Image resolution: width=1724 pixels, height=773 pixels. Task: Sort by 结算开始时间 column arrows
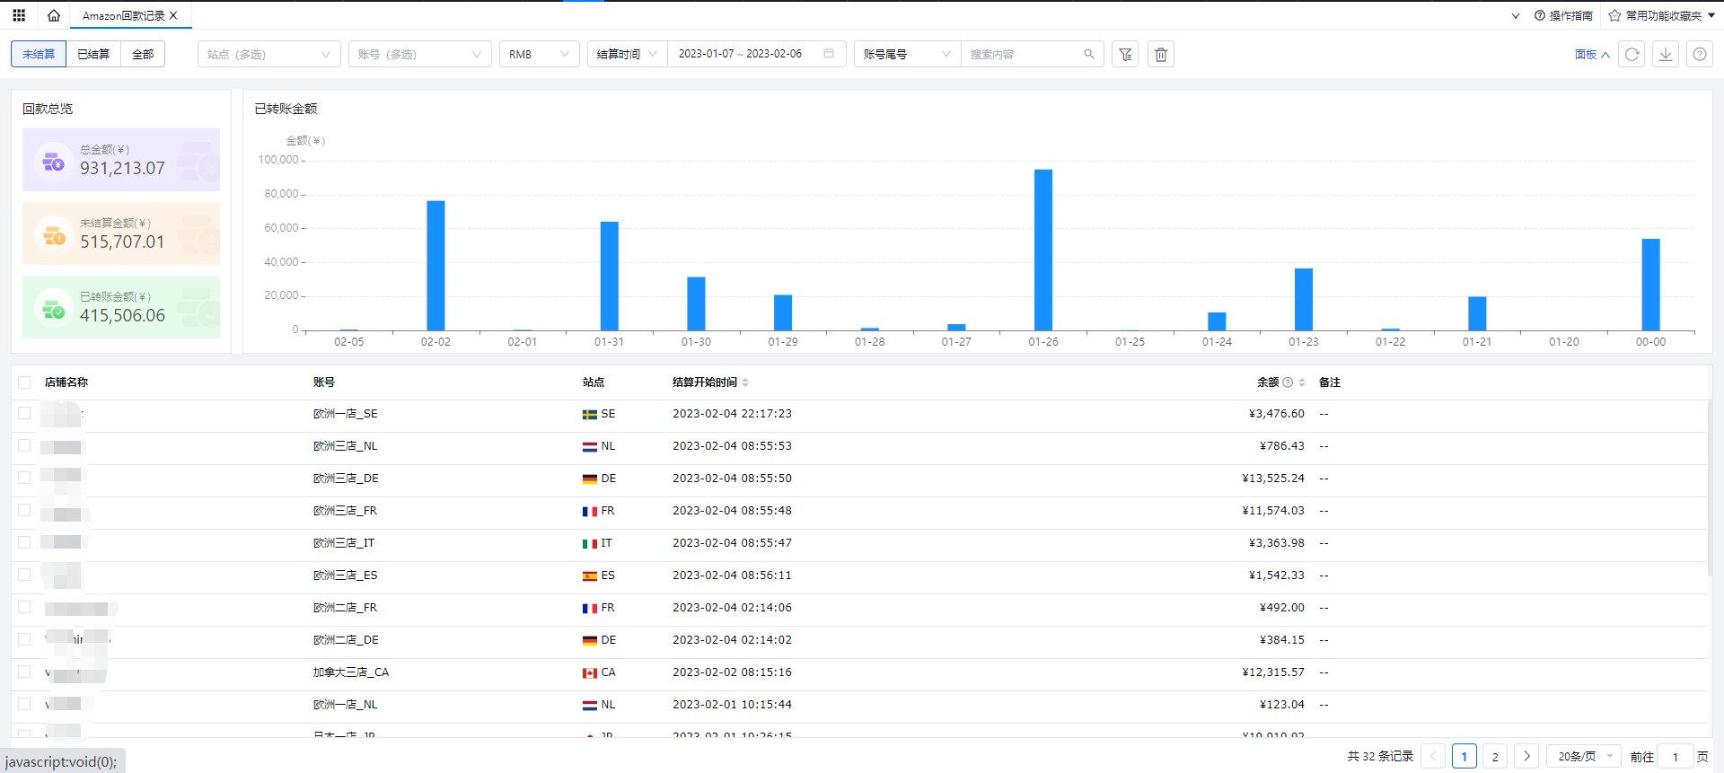745,382
